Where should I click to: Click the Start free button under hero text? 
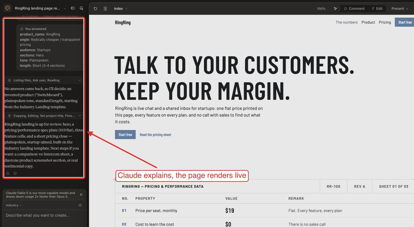click(x=125, y=134)
